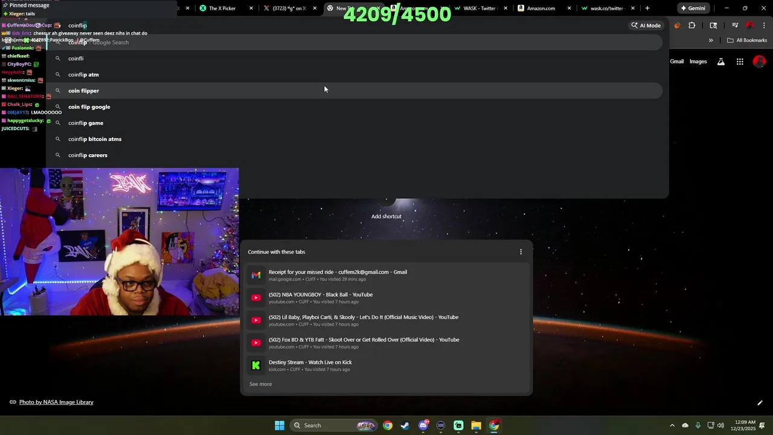Open the green Kick app taskbar icon
Viewport: 773px width, 435px height.
coord(458,425)
